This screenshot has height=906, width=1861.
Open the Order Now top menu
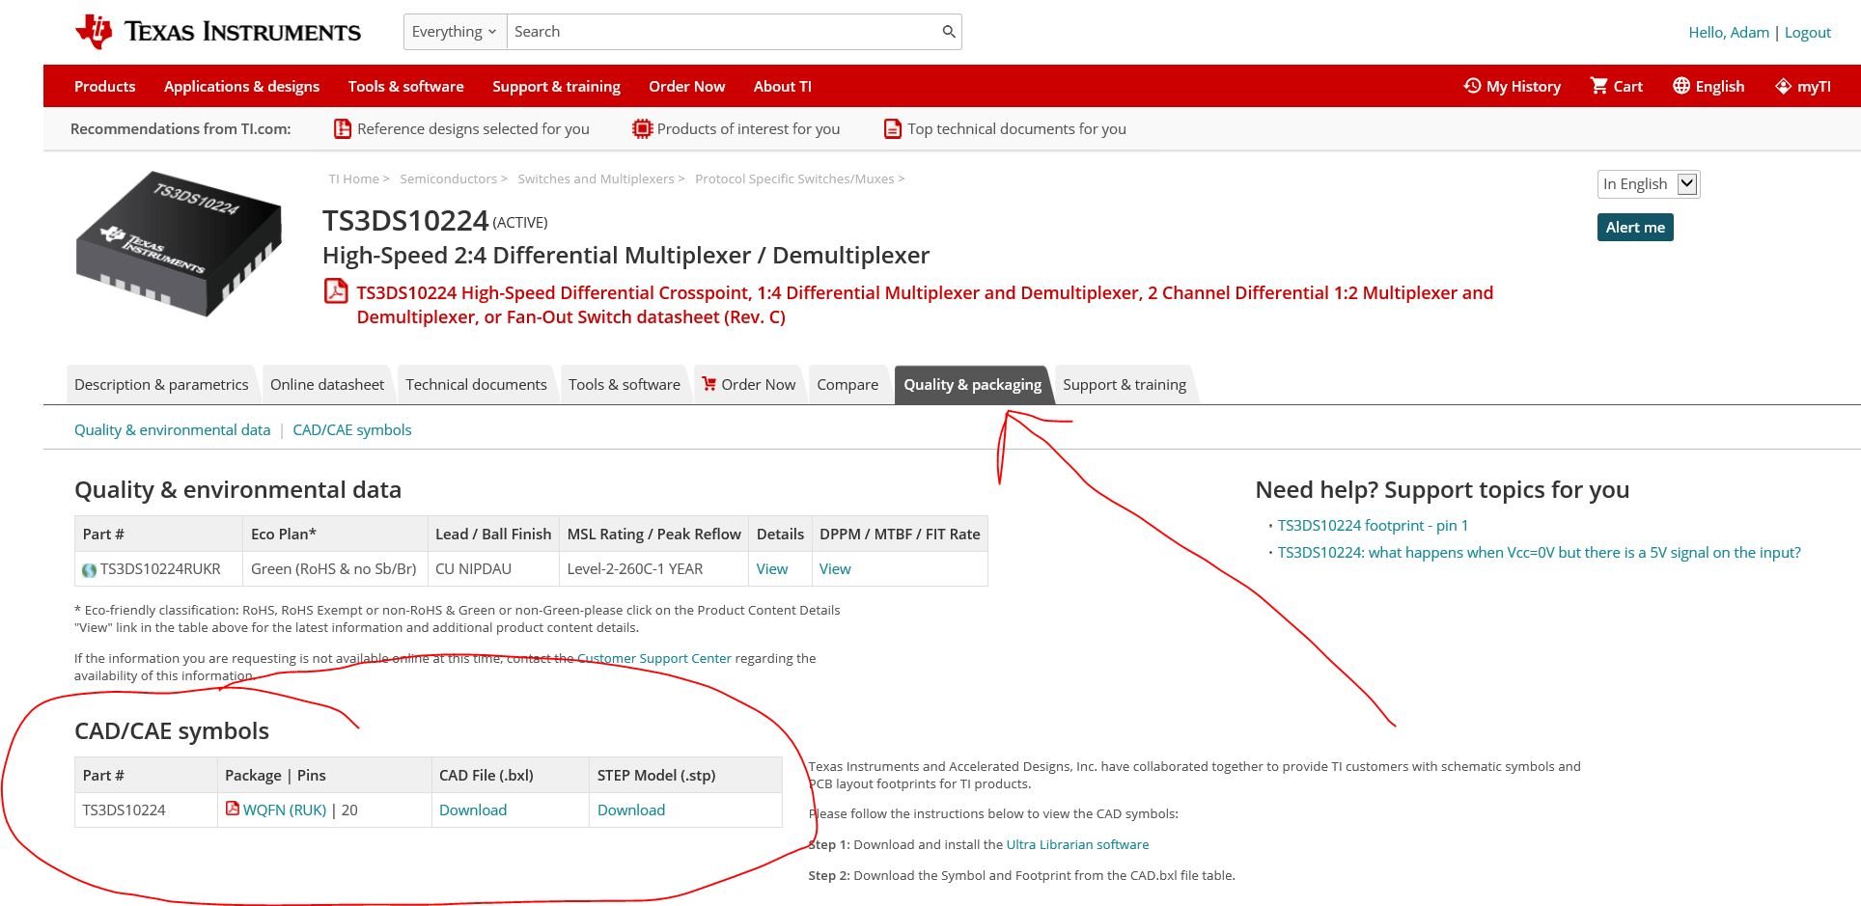point(687,86)
